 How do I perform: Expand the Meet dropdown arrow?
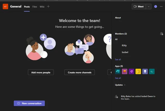149,7
